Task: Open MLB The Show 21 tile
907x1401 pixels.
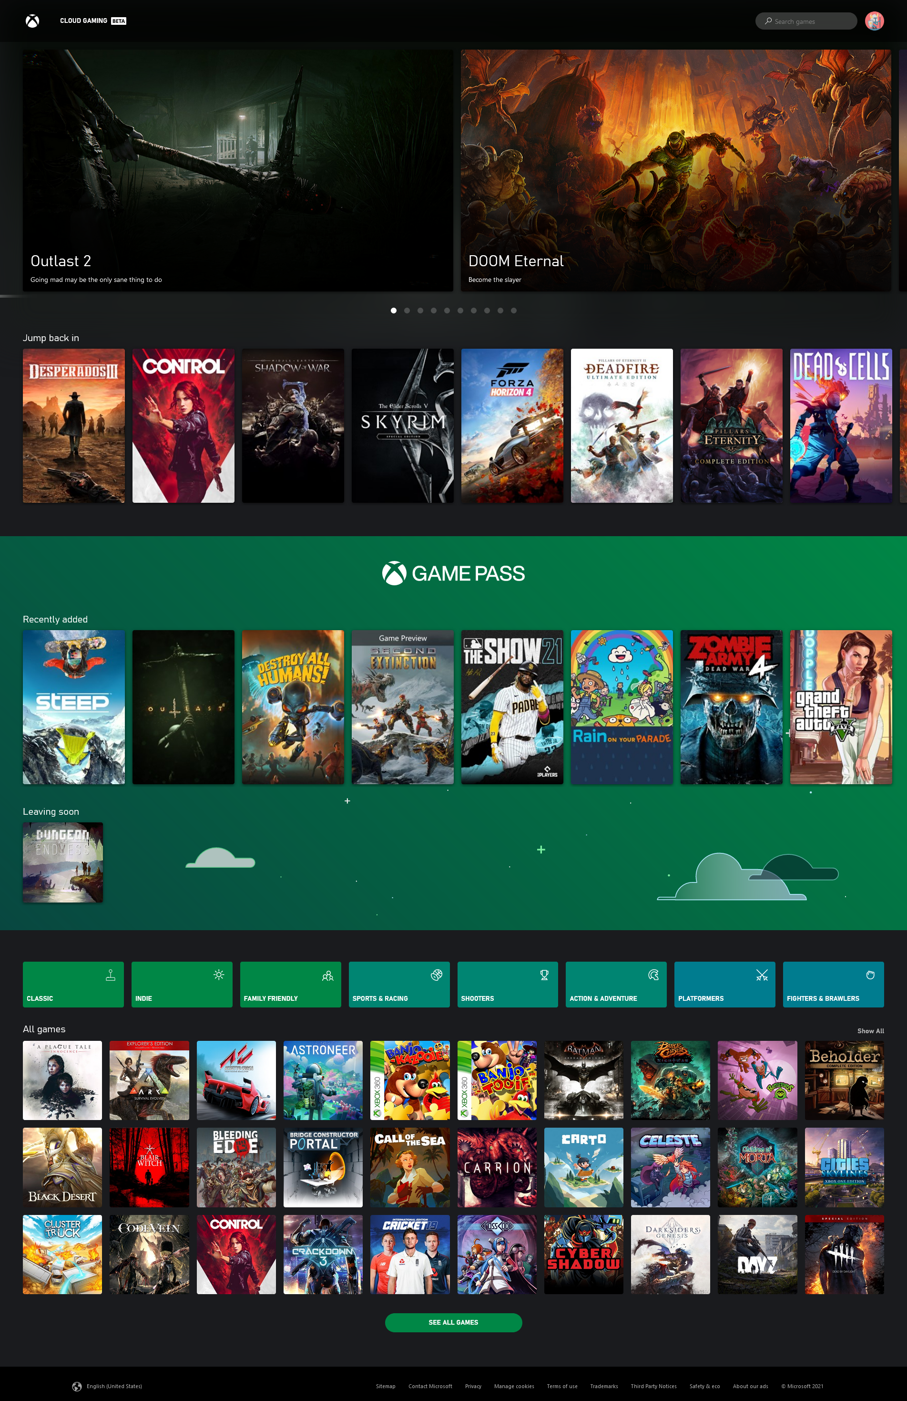Action: coord(512,707)
